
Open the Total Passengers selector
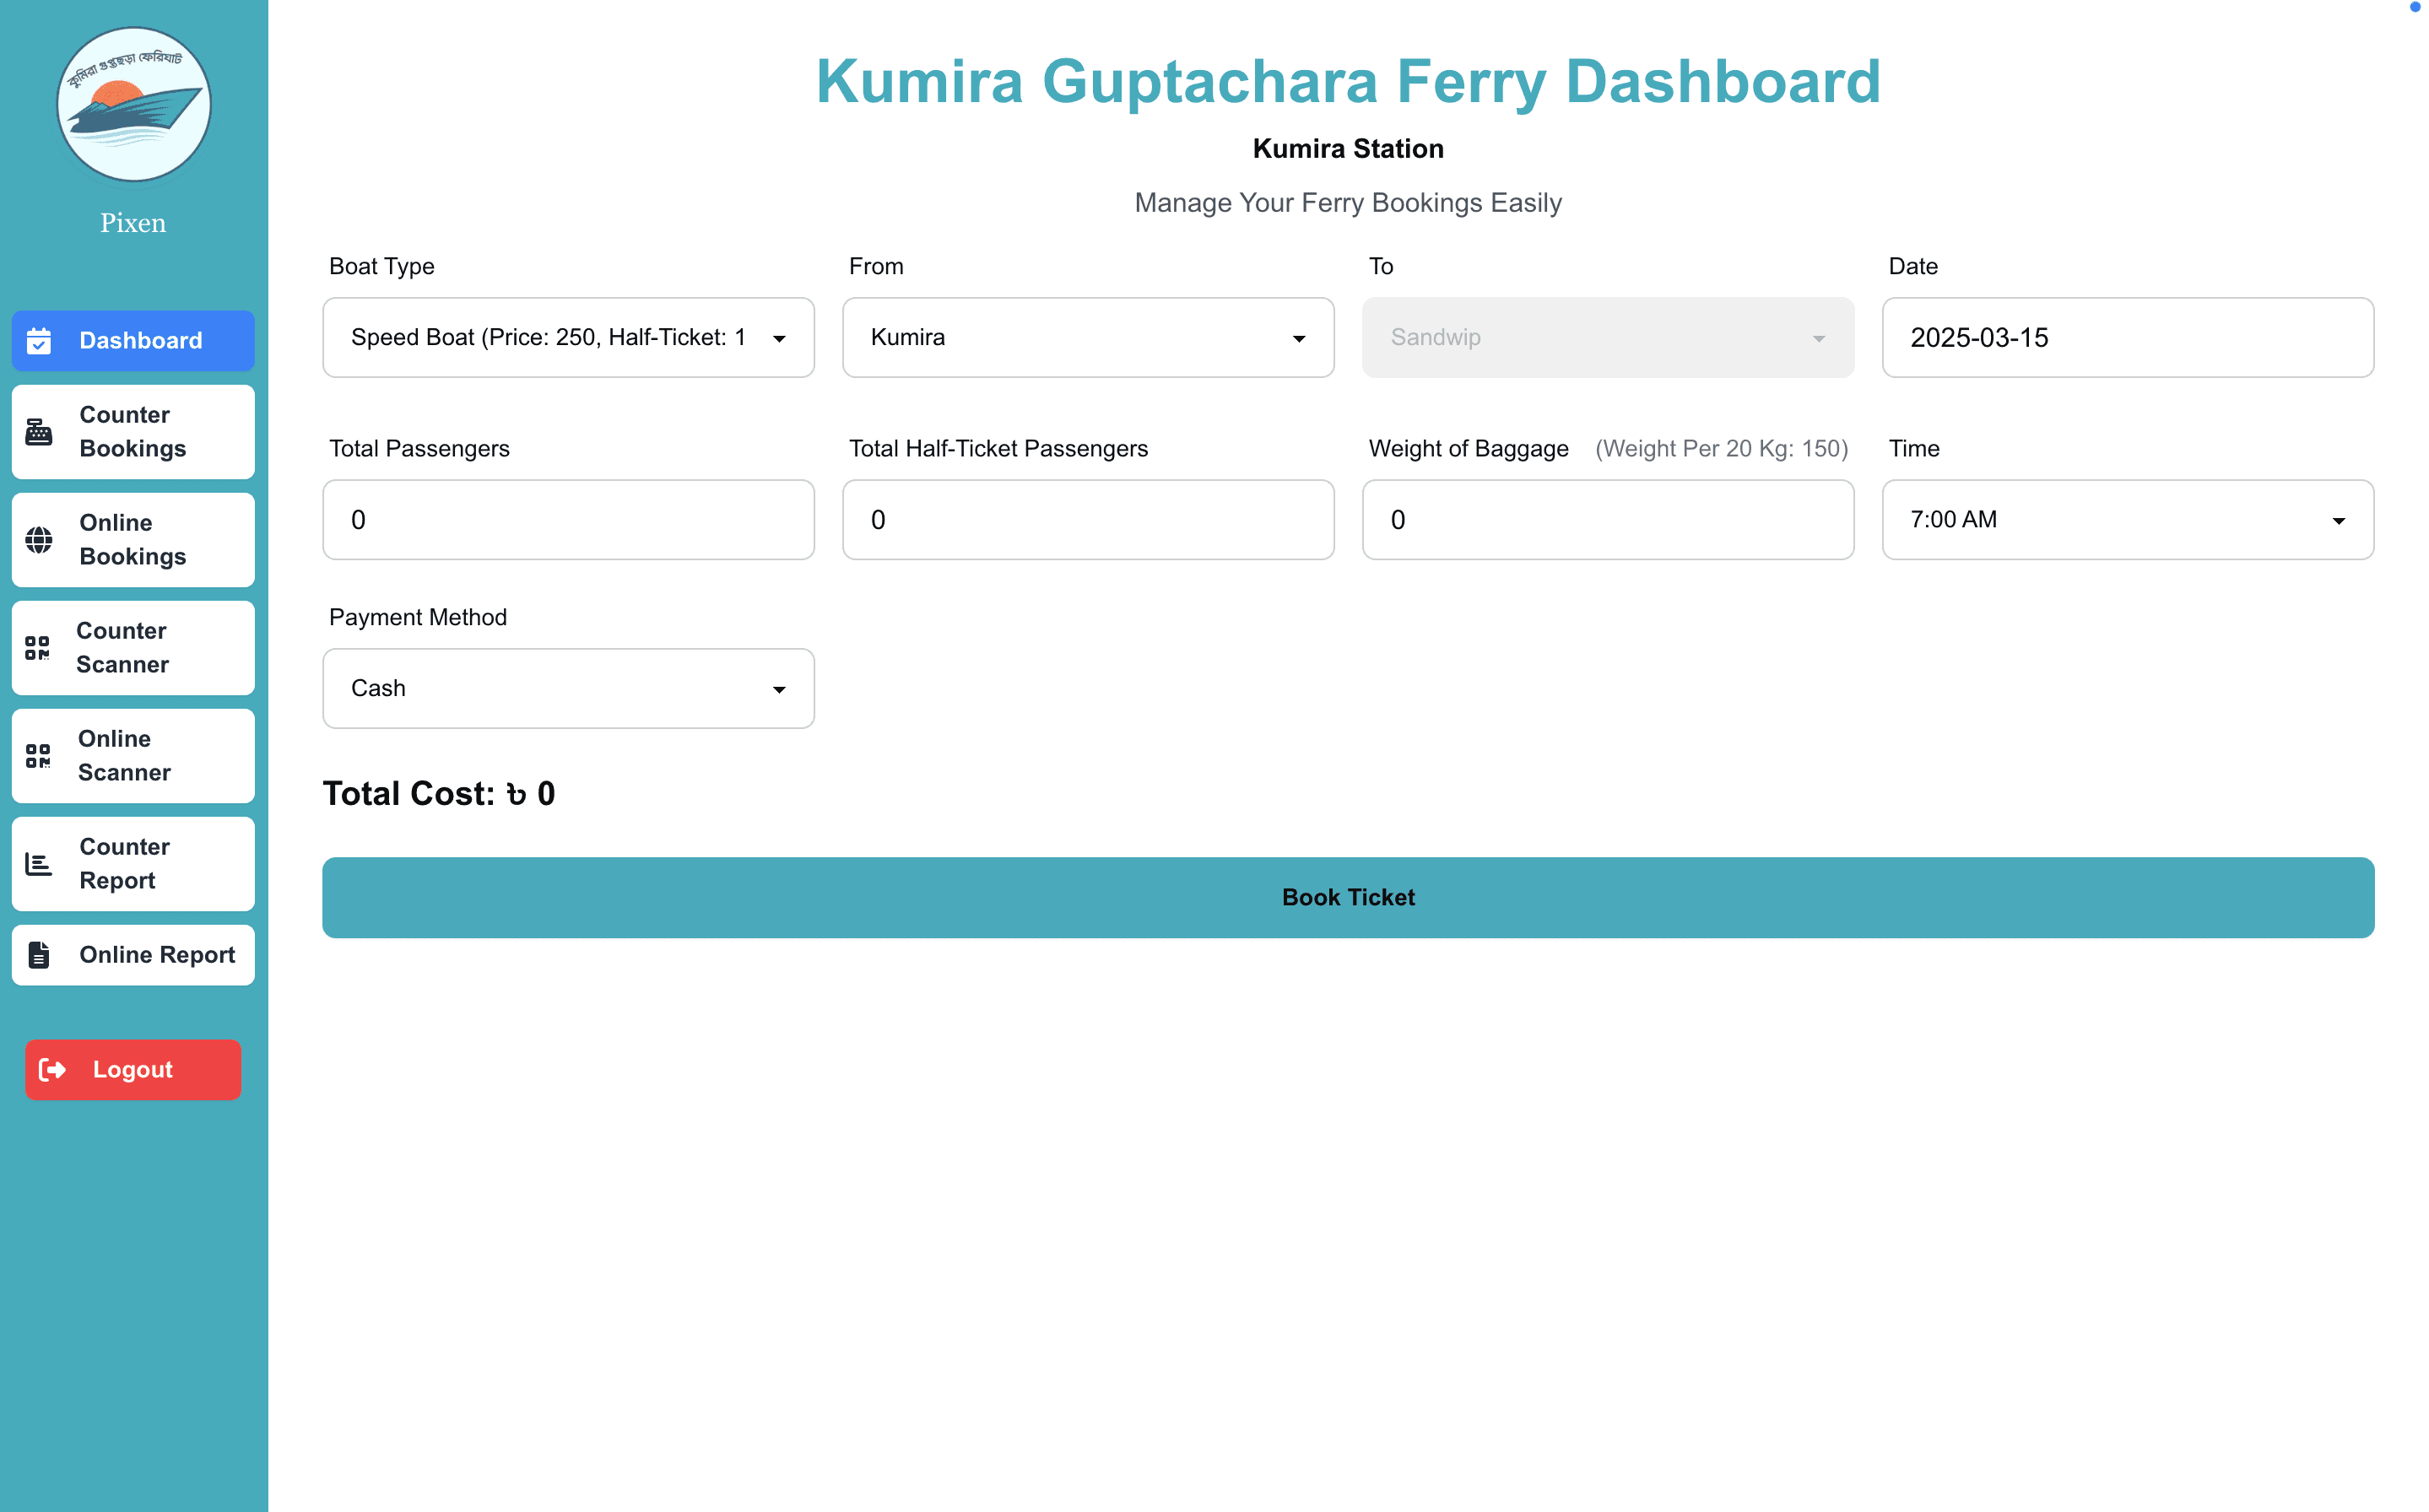pyautogui.click(x=568, y=519)
